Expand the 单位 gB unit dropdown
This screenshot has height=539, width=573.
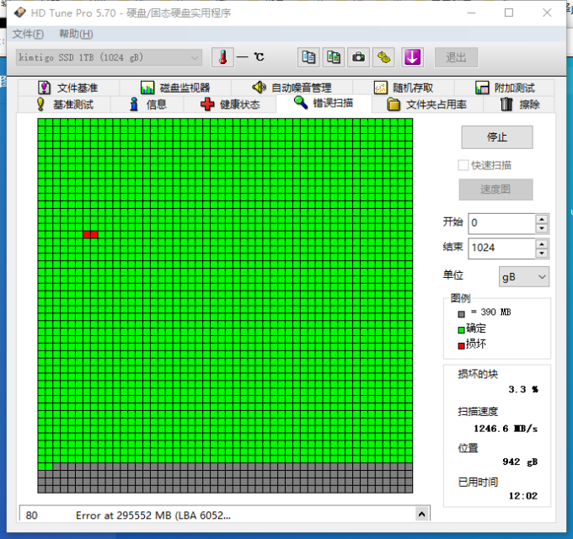523,277
